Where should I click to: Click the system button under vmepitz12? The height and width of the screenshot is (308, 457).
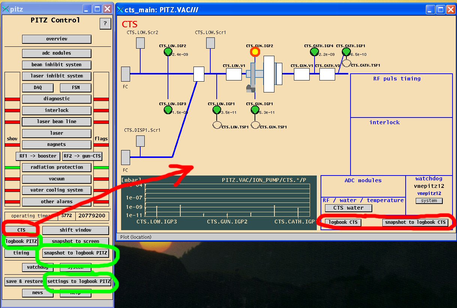coord(429,201)
